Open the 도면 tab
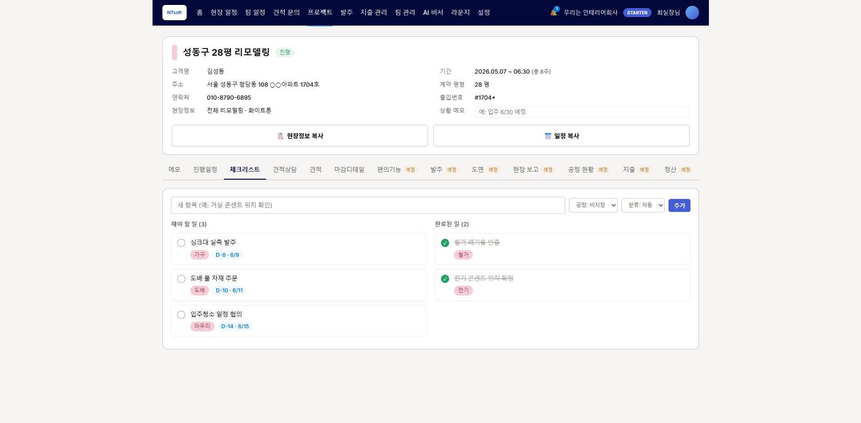The height and width of the screenshot is (423, 861). click(x=485, y=170)
